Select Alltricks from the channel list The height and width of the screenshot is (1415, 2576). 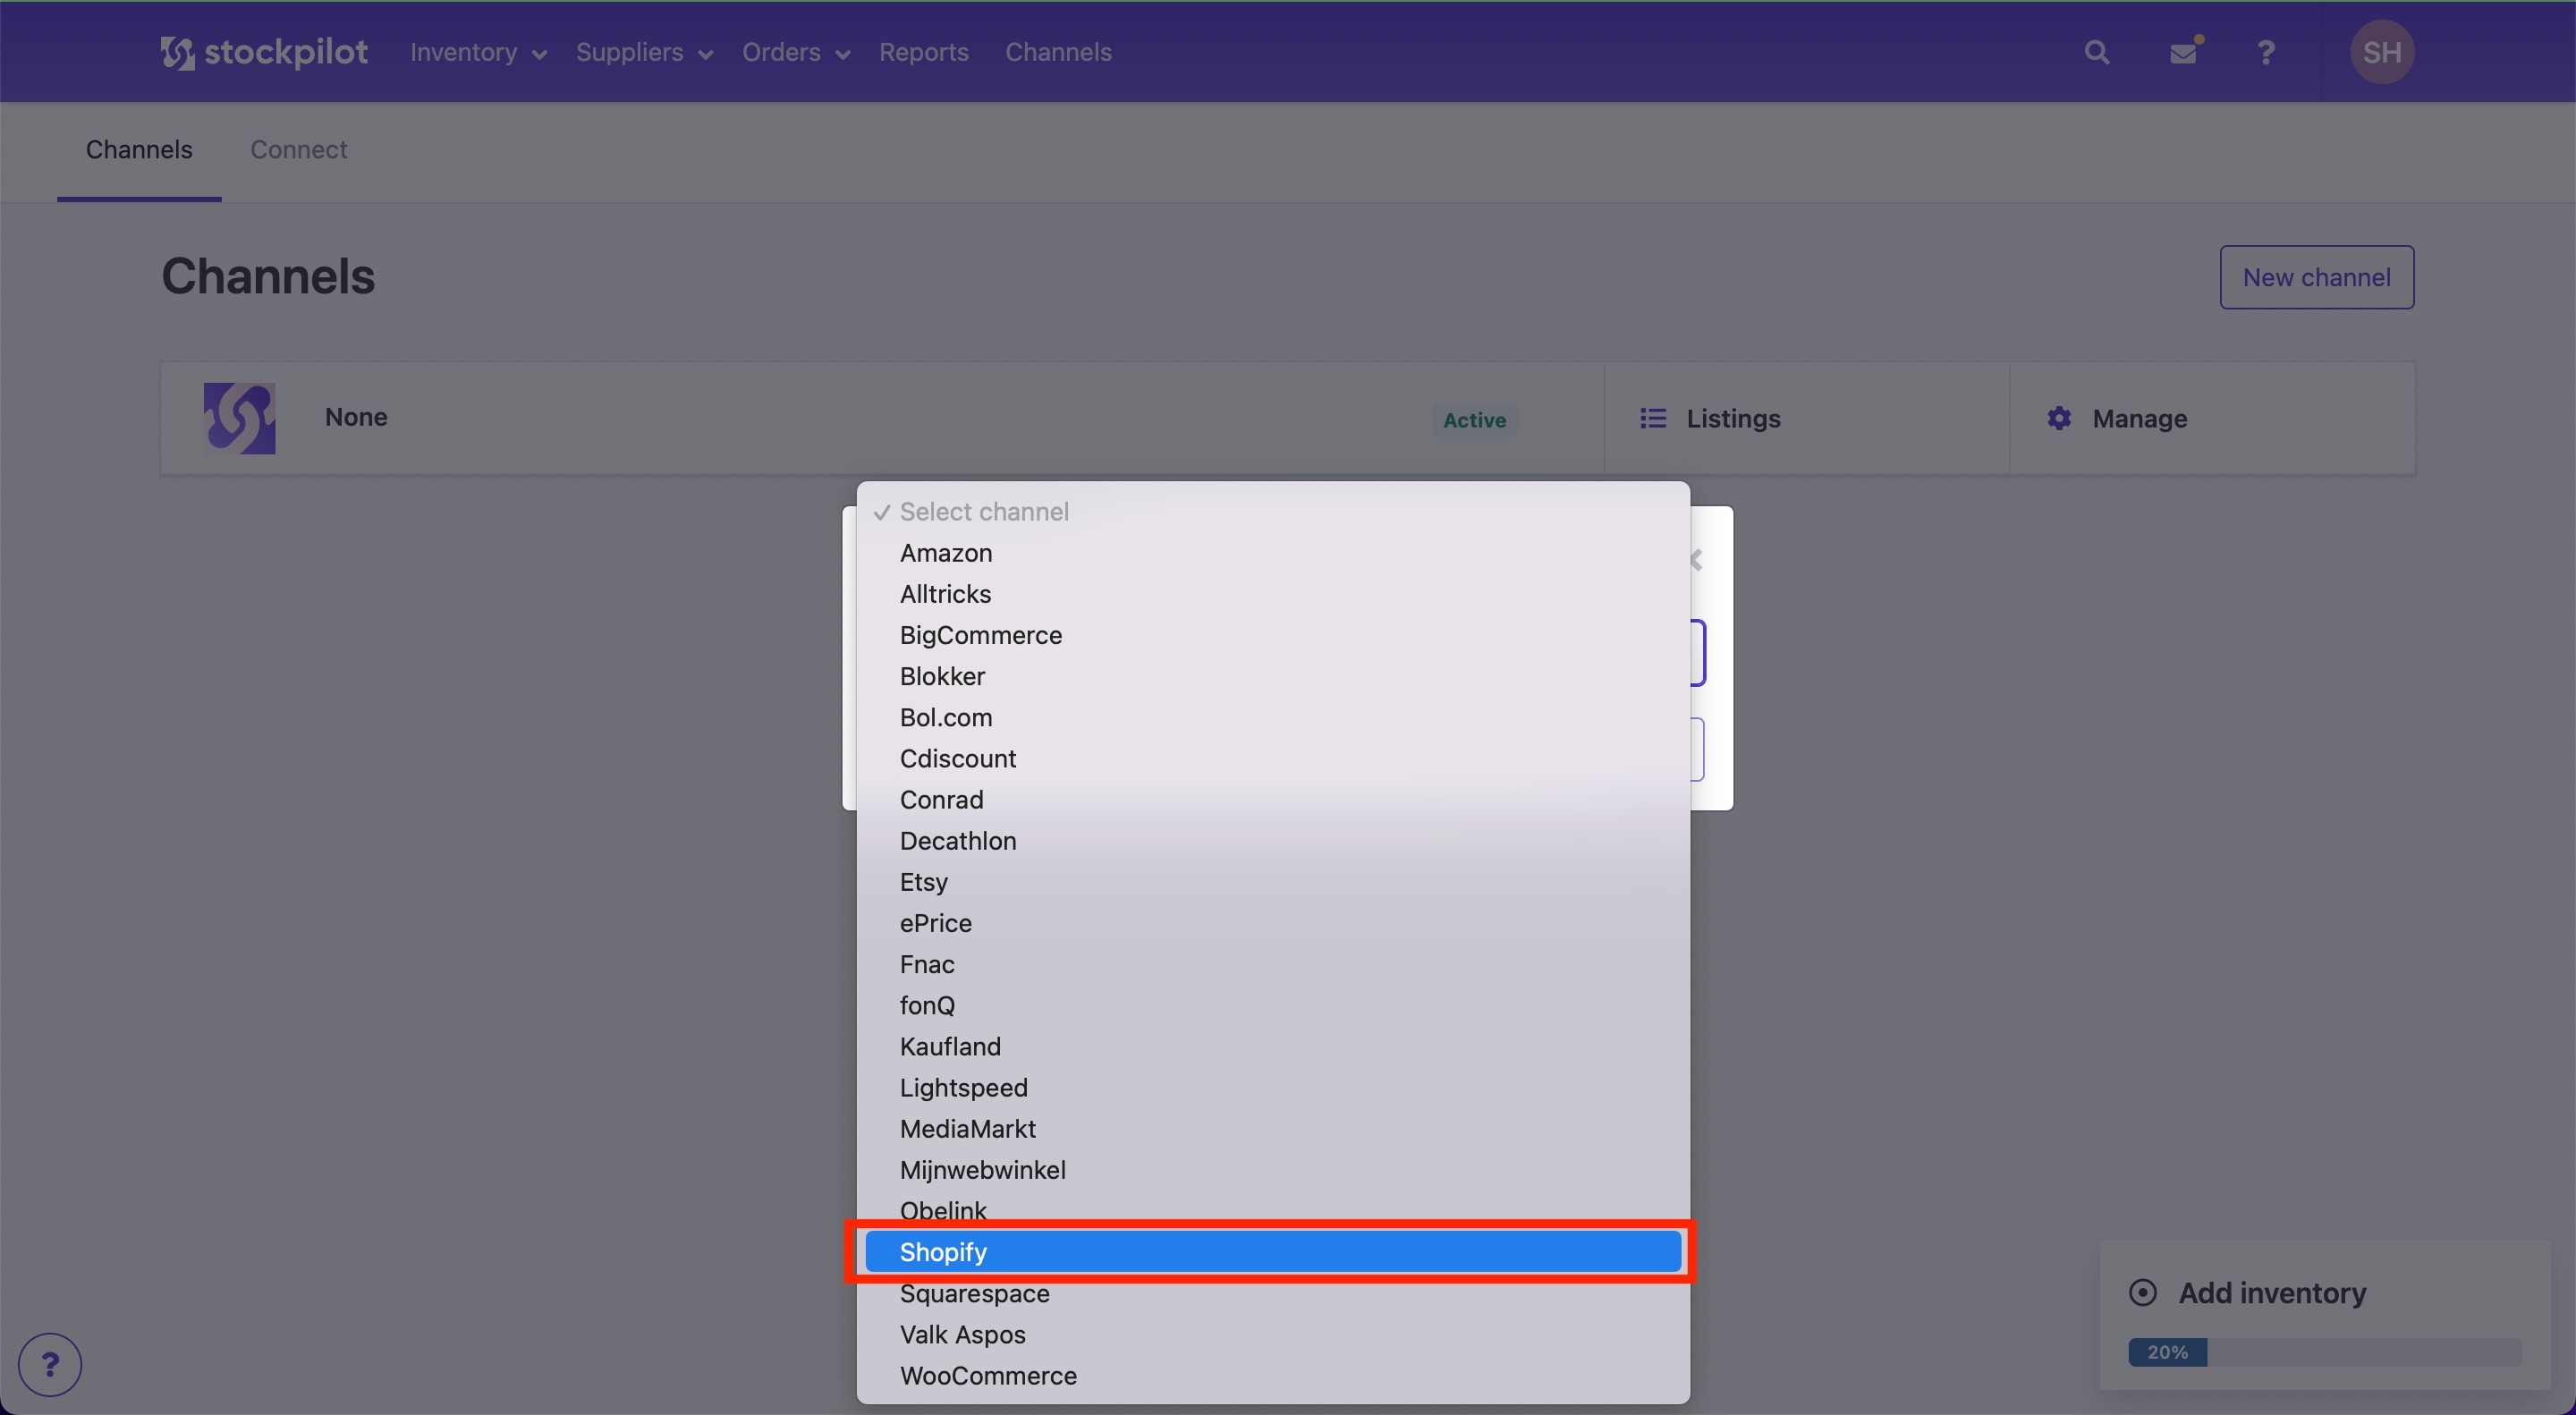[1273, 594]
